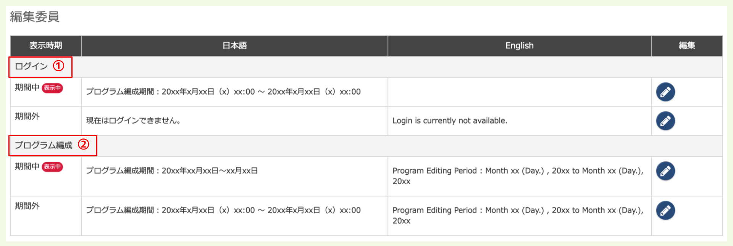Edit the プログラム編成 期間外 message

point(665,211)
